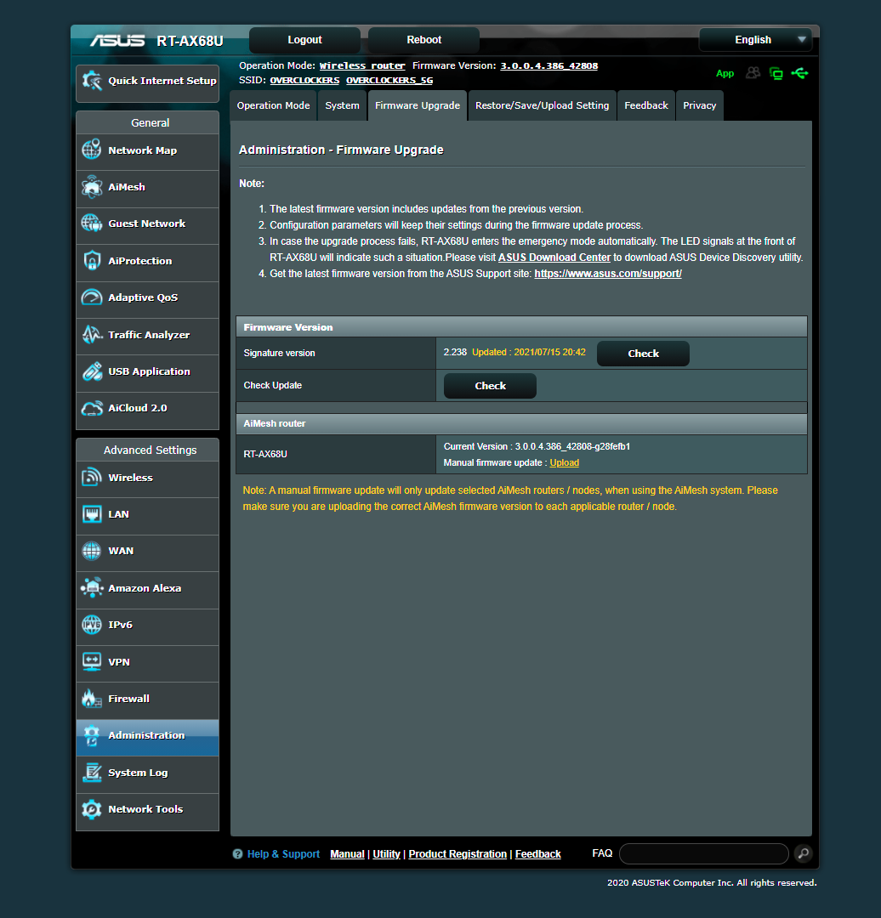Check signature version update button
Image resolution: width=881 pixels, height=918 pixels.
[643, 354]
